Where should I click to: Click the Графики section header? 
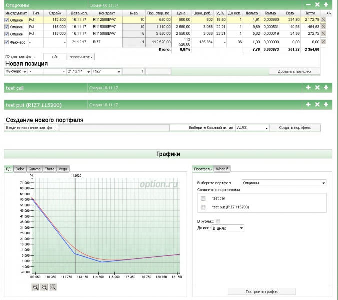[x=168, y=154]
